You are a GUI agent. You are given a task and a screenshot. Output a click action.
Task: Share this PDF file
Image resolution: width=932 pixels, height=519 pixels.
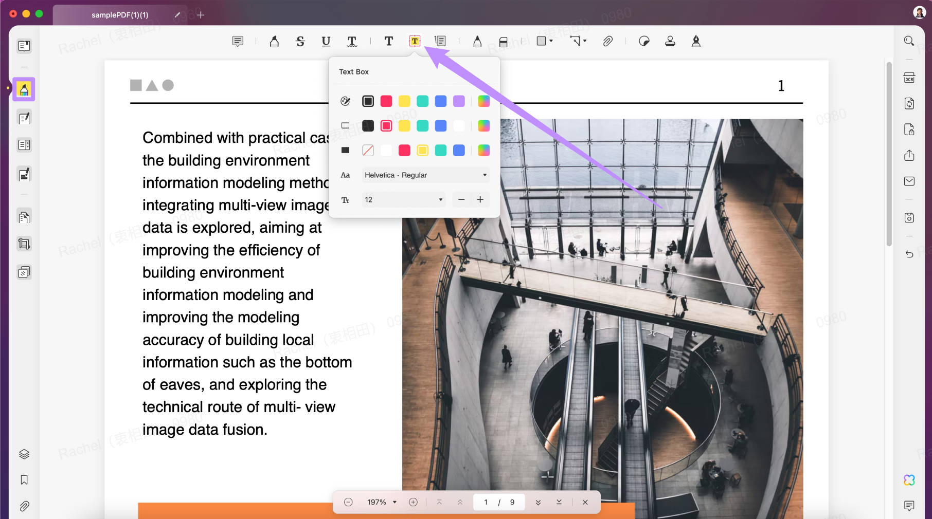coord(909,155)
